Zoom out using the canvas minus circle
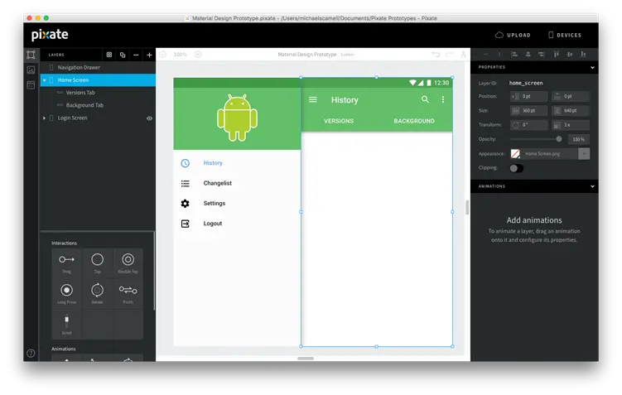Viewport: 622px width, 395px height. coord(162,55)
